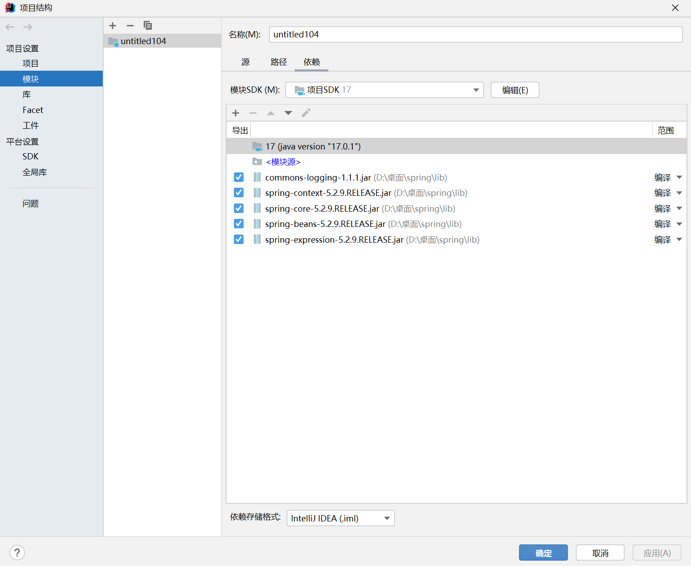Image resolution: width=691 pixels, height=566 pixels.
Task: Open 依赖存储格式 IntelliJ IDEA (.iml) dropdown
Action: tap(341, 518)
